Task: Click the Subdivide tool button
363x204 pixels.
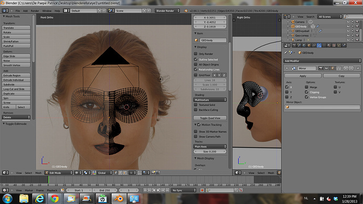Action: [x=16, y=85]
